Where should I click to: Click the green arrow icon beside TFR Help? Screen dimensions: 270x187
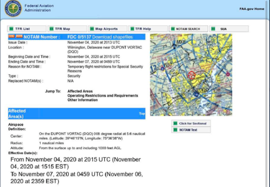coord(132,29)
